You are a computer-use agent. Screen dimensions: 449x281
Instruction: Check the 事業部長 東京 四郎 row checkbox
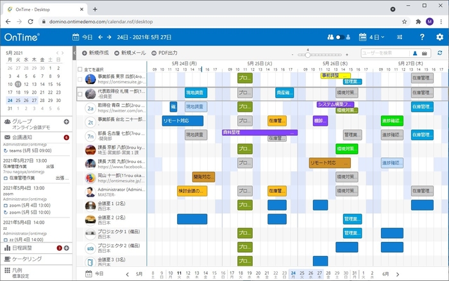[80, 79]
